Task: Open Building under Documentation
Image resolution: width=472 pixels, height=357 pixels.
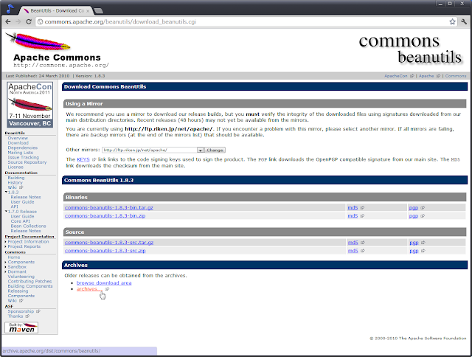Action: (16, 178)
